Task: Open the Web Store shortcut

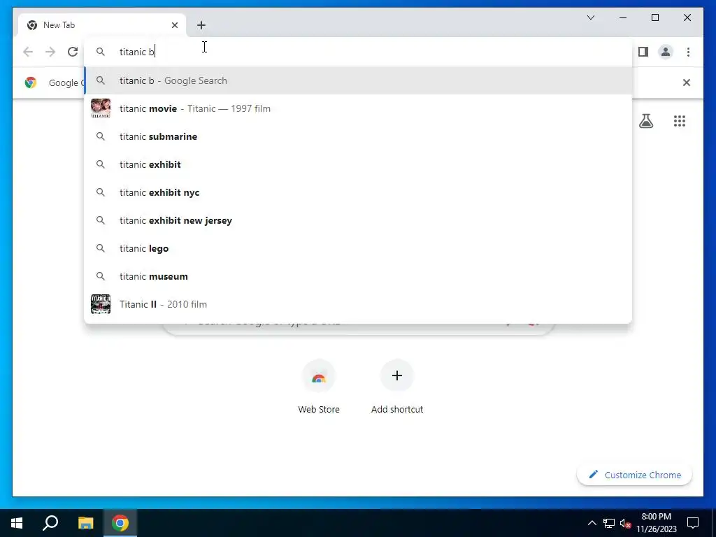Action: pos(319,387)
